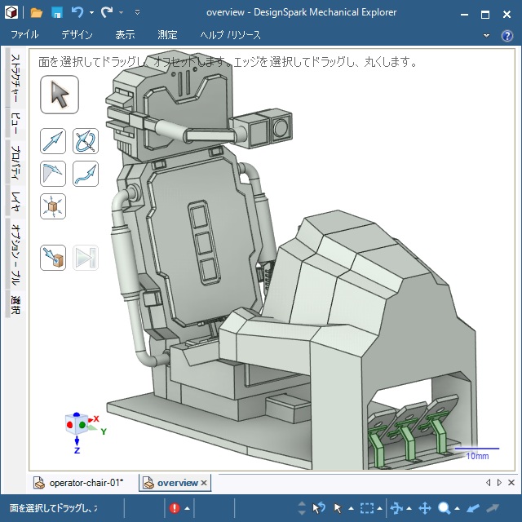Go to the previous view arrow
522x522 pixels.
473,508
